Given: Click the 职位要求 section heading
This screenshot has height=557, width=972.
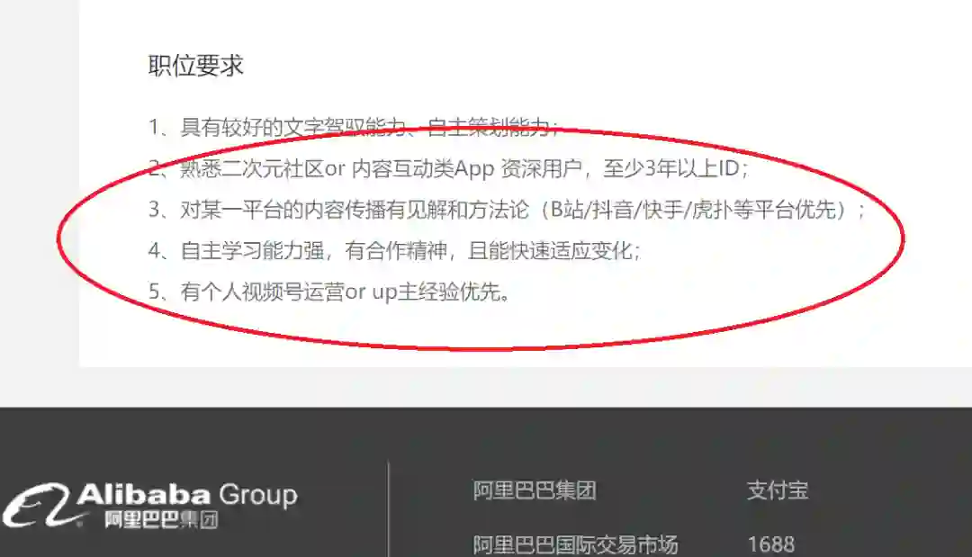Looking at the screenshot, I should (x=196, y=66).
